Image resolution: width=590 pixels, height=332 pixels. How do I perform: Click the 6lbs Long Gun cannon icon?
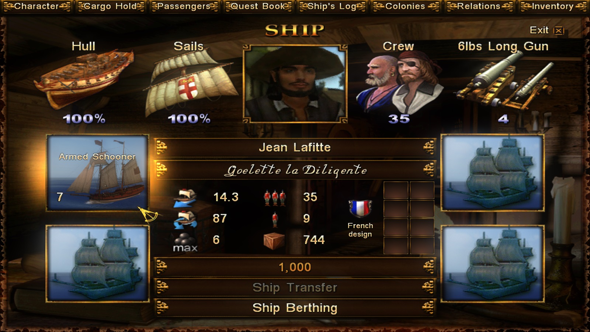point(503,81)
